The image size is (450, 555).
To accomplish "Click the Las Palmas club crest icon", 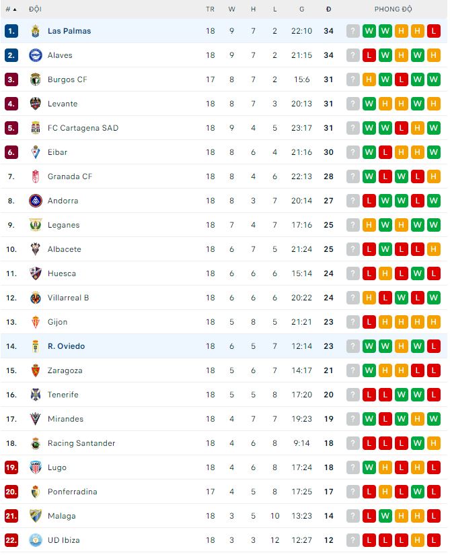I will click(36, 31).
